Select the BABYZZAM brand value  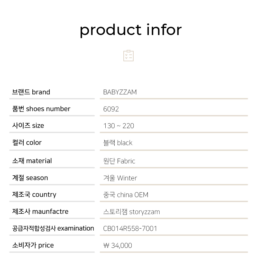click(120, 92)
